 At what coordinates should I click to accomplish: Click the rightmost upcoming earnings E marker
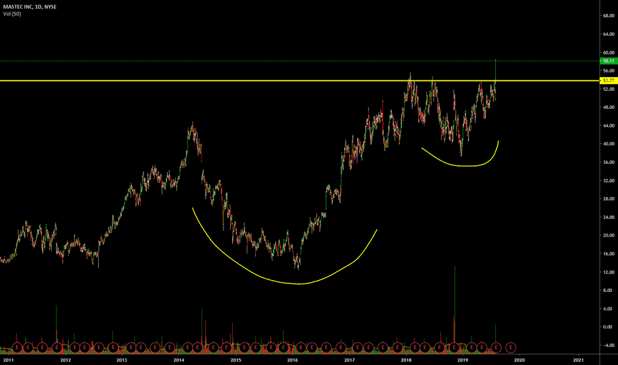[511, 348]
